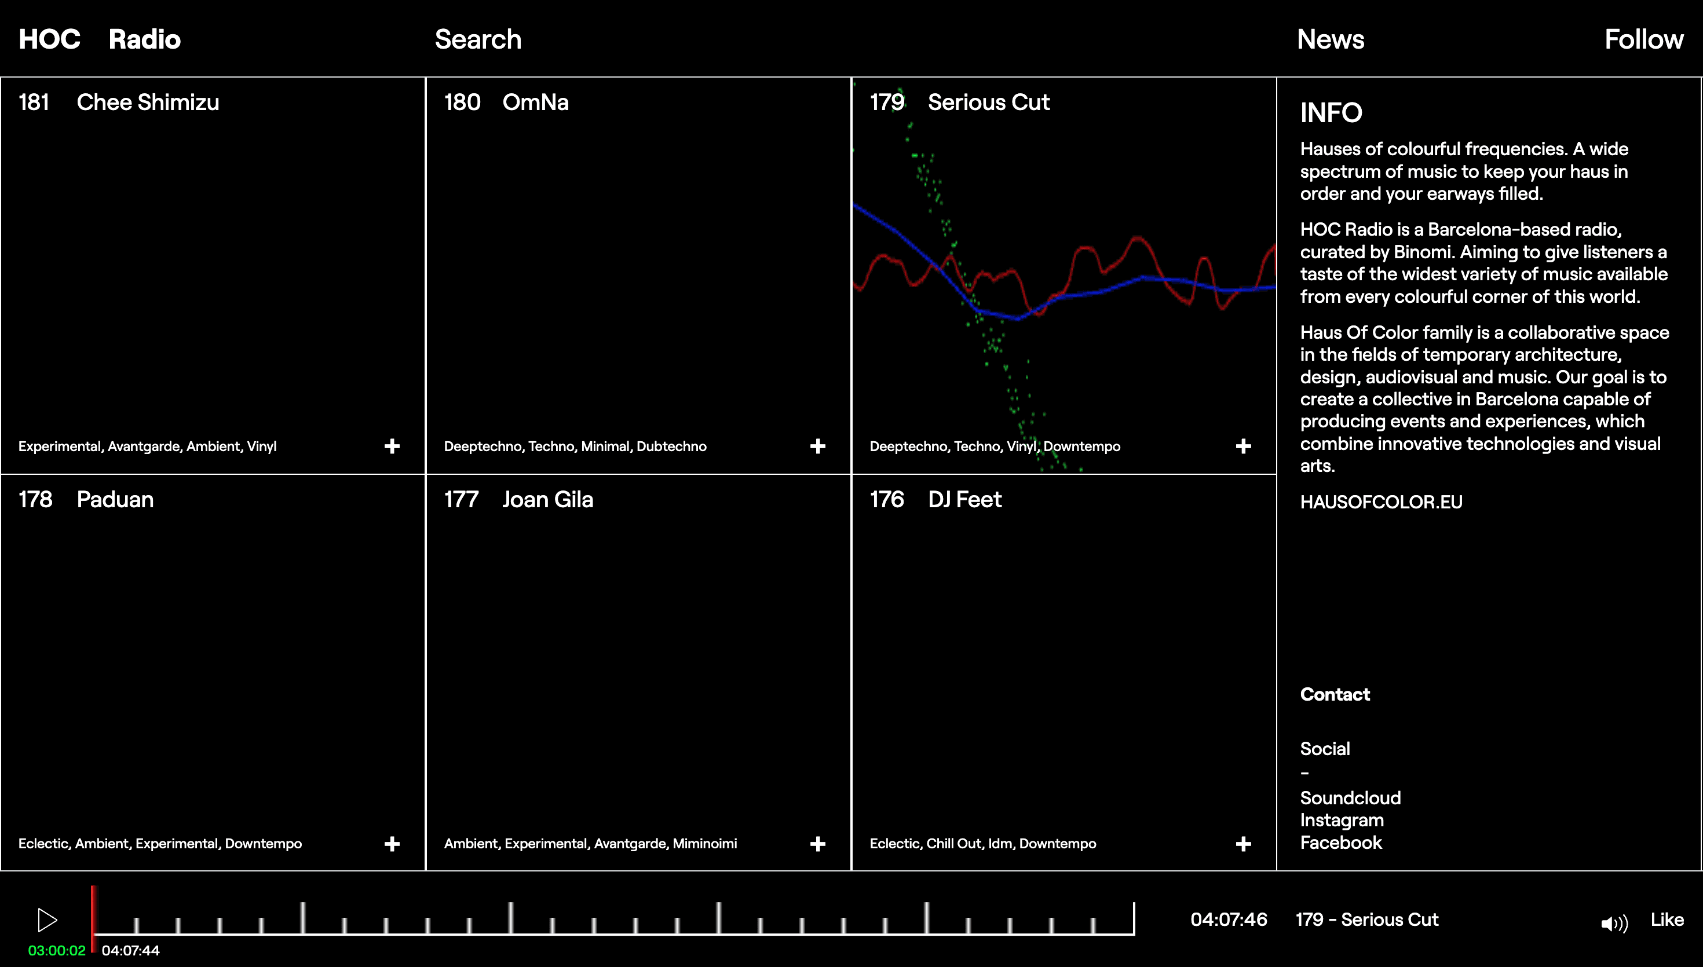Image resolution: width=1703 pixels, height=967 pixels.
Task: Click plus icon on Paduan tile
Action: pos(392,844)
